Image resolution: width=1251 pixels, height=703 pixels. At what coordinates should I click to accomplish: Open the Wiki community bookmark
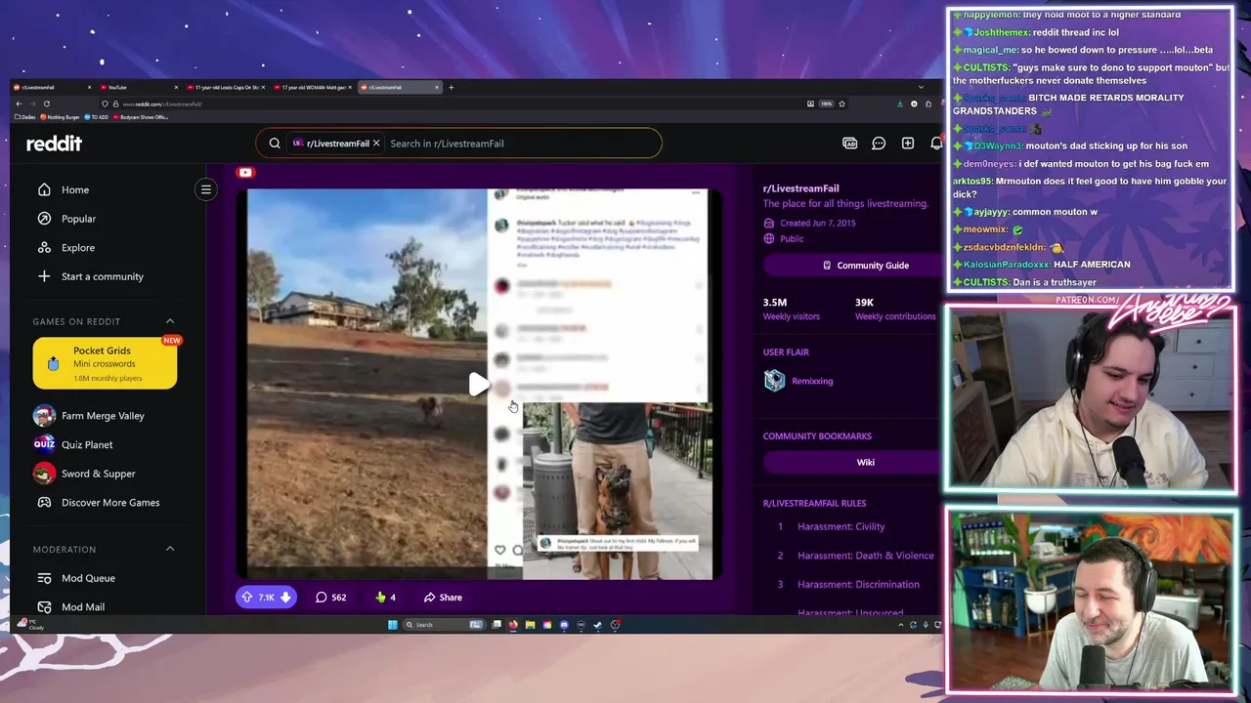pos(866,463)
